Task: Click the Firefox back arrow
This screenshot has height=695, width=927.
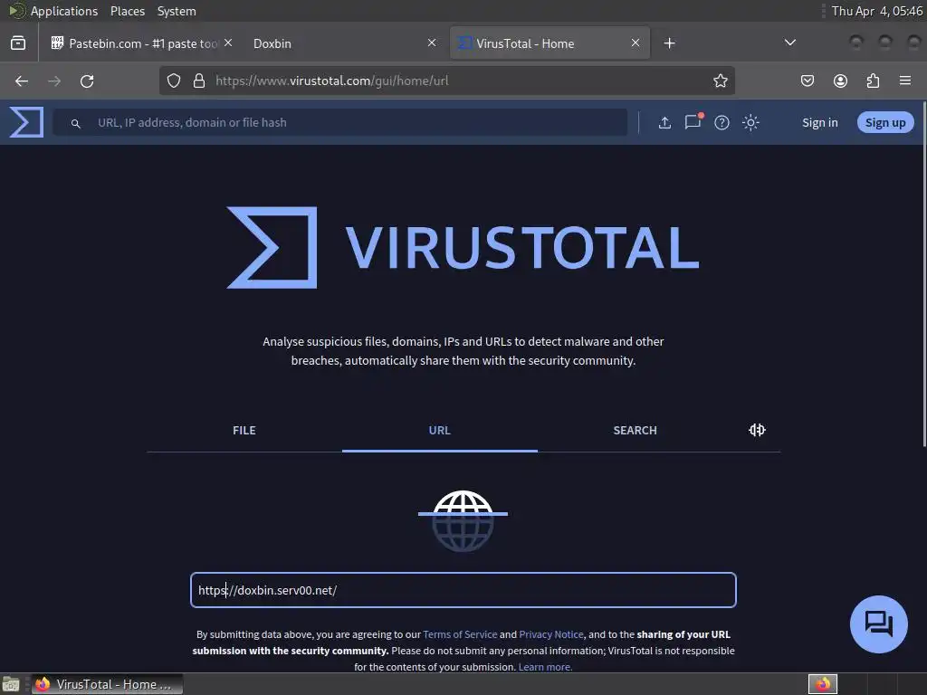Action: (22, 81)
